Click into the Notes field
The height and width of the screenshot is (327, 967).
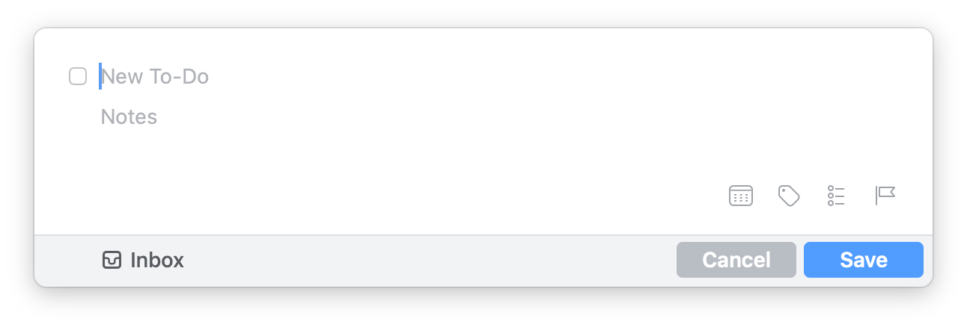(494, 117)
